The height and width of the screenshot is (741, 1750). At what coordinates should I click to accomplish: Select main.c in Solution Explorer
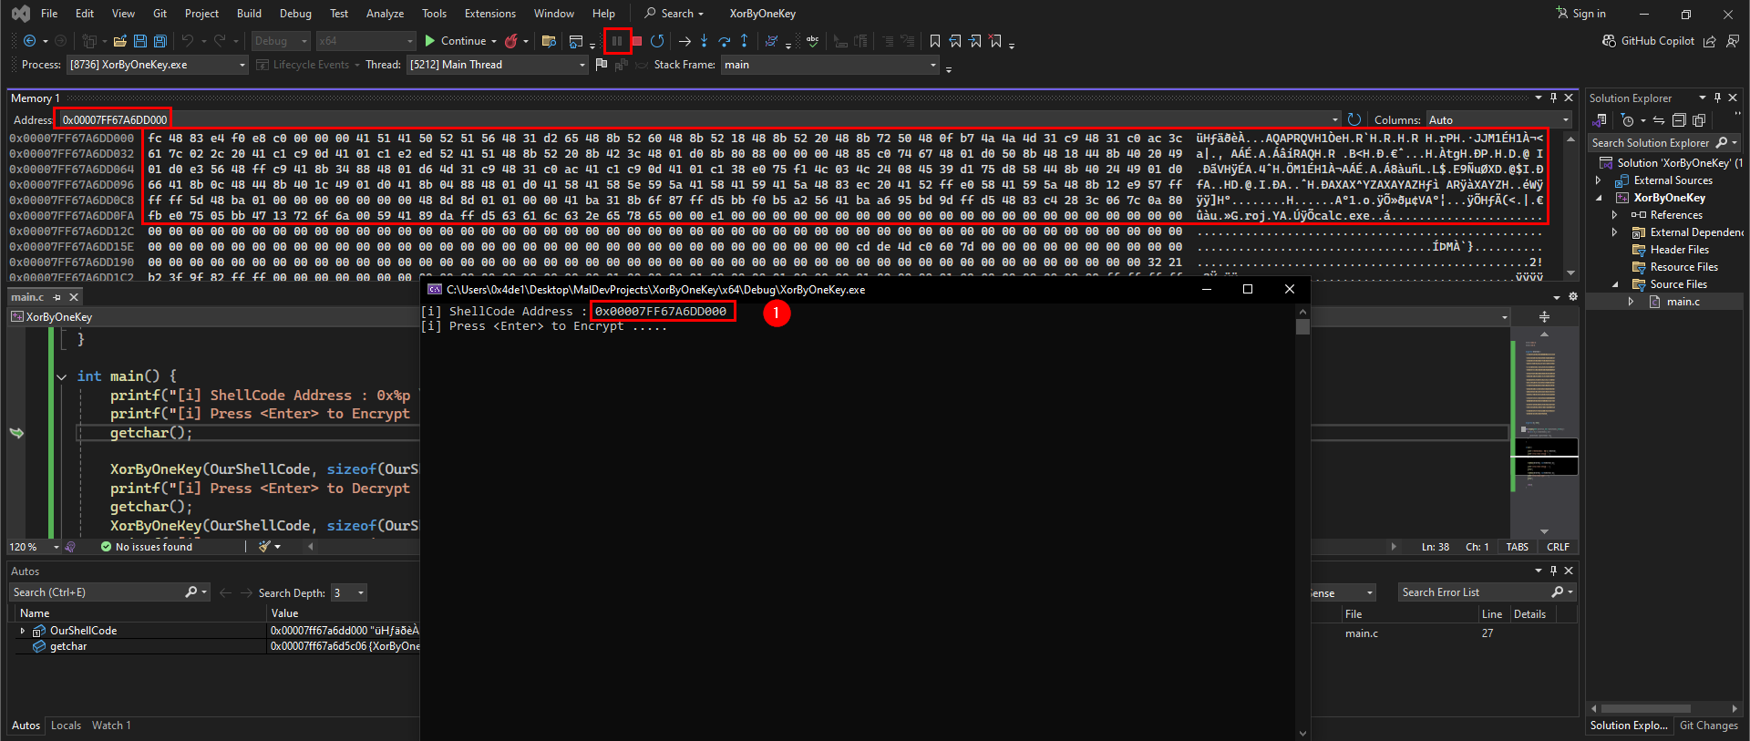(x=1683, y=302)
